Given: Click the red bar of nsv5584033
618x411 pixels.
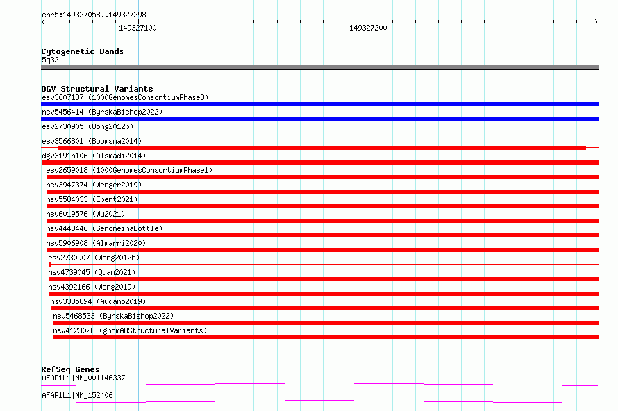Looking at the screenshot, I should (x=322, y=206).
